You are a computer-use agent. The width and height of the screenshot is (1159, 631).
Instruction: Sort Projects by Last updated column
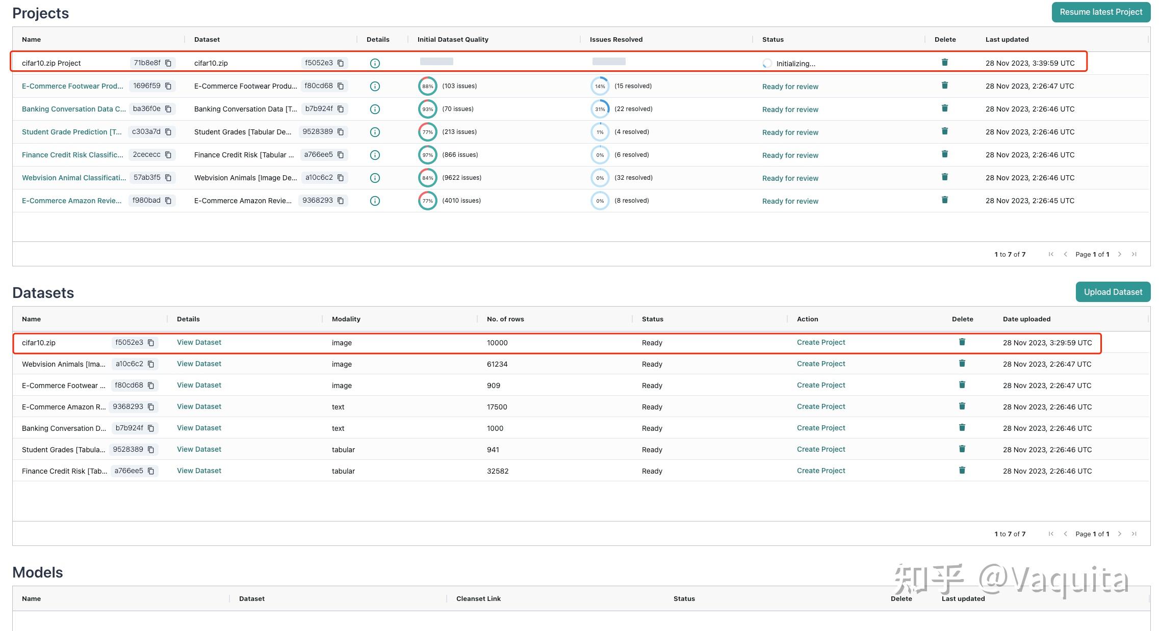[x=1007, y=39]
